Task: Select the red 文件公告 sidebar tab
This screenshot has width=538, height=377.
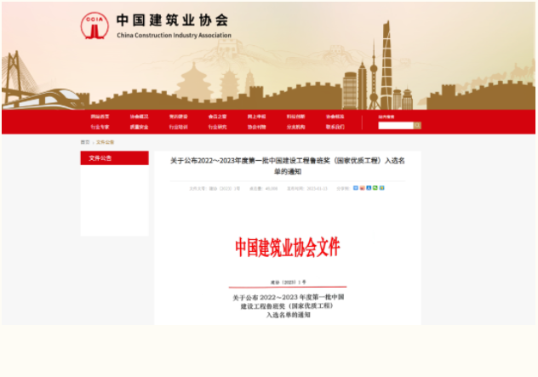Action: point(115,158)
